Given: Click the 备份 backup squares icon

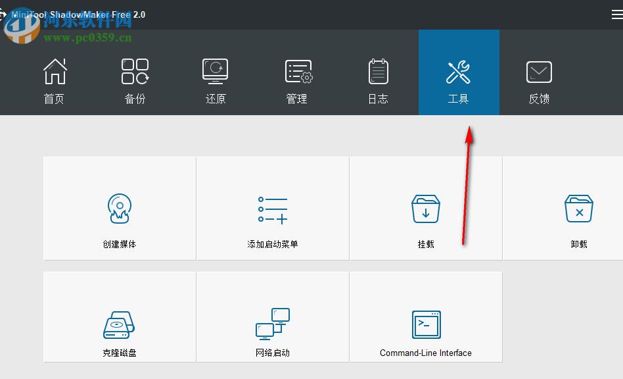Looking at the screenshot, I should tap(134, 71).
